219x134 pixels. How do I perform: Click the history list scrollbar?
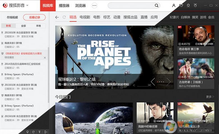click(x=48, y=75)
